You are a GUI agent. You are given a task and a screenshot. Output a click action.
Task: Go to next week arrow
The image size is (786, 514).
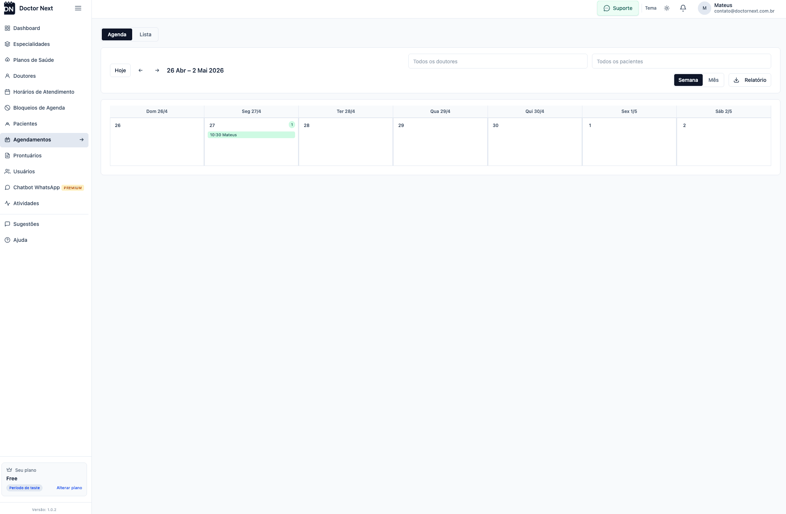(157, 70)
